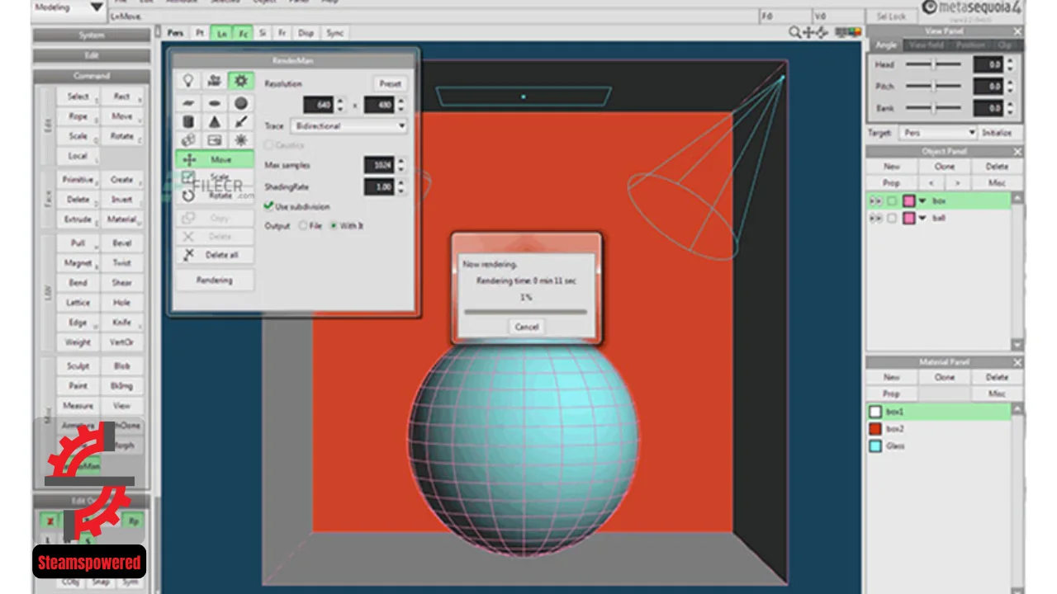Adjust the Bank angle slider
1057x594 pixels.
[x=933, y=107]
